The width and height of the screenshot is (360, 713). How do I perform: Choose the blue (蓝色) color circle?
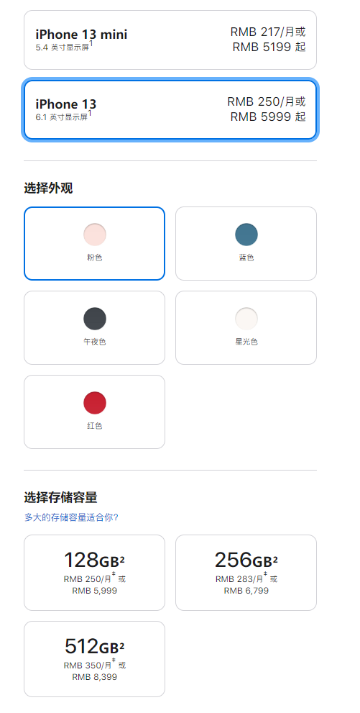[246, 235]
